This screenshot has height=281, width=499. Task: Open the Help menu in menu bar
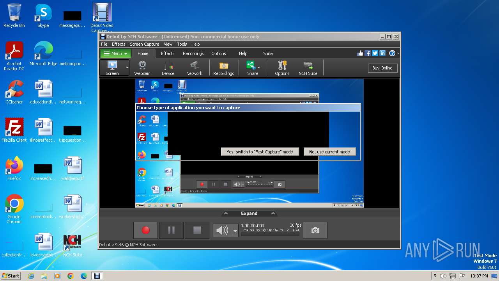[196, 44]
